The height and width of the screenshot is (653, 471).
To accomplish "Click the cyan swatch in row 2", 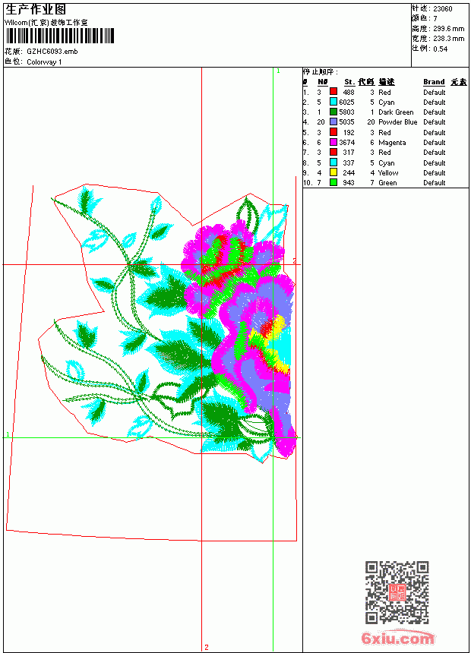I will 333,102.
